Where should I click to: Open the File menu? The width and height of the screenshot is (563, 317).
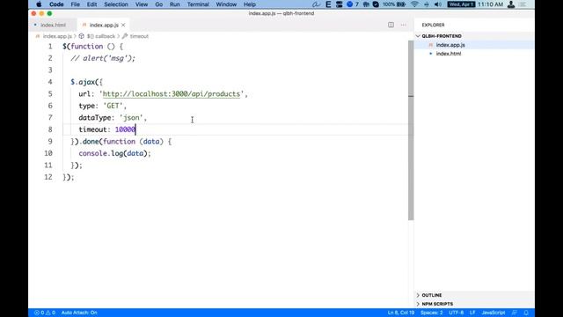pos(76,4)
